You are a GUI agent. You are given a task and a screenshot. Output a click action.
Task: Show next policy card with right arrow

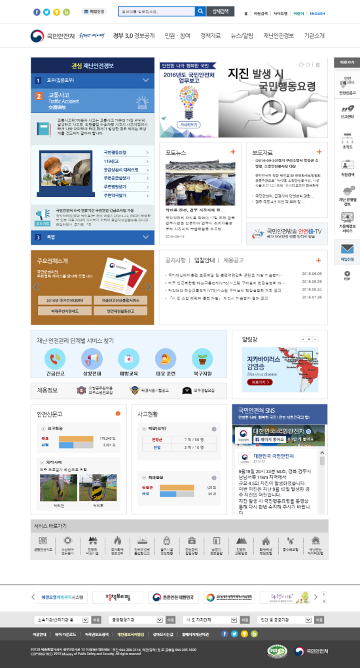tap(149, 287)
